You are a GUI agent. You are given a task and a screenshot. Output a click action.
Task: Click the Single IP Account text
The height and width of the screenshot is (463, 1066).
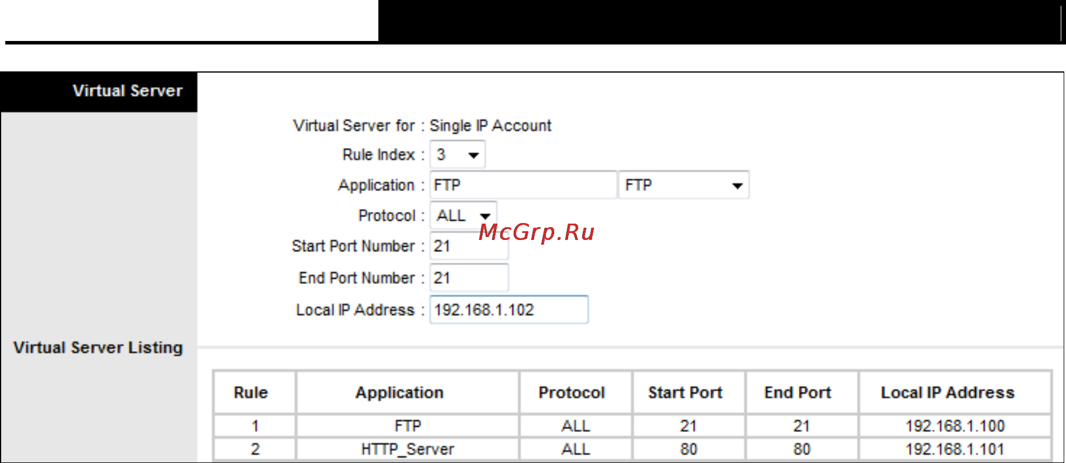490,126
